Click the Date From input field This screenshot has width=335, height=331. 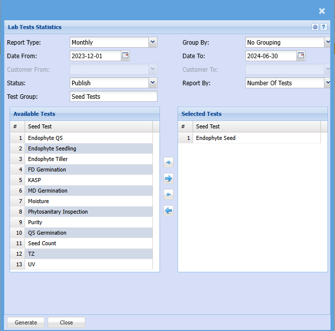click(95, 56)
